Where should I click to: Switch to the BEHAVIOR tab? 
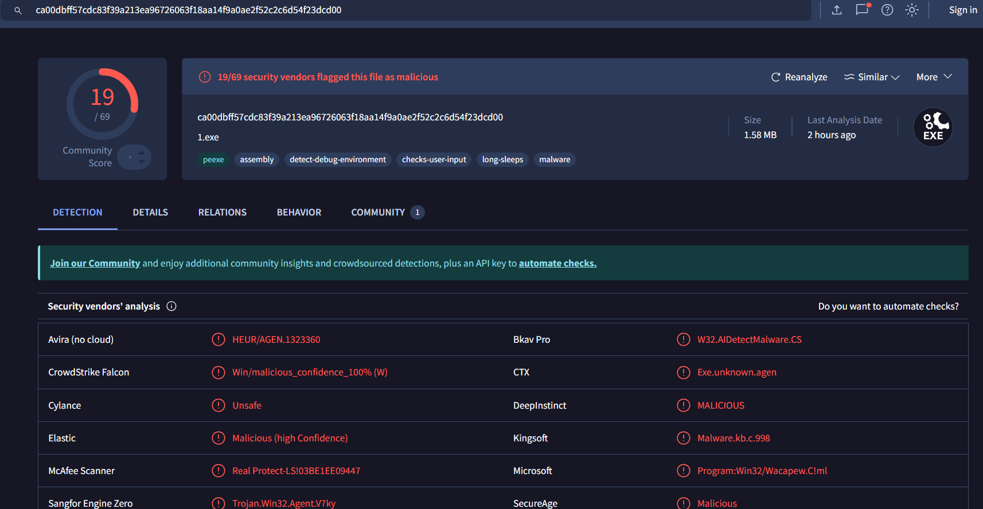coord(299,212)
